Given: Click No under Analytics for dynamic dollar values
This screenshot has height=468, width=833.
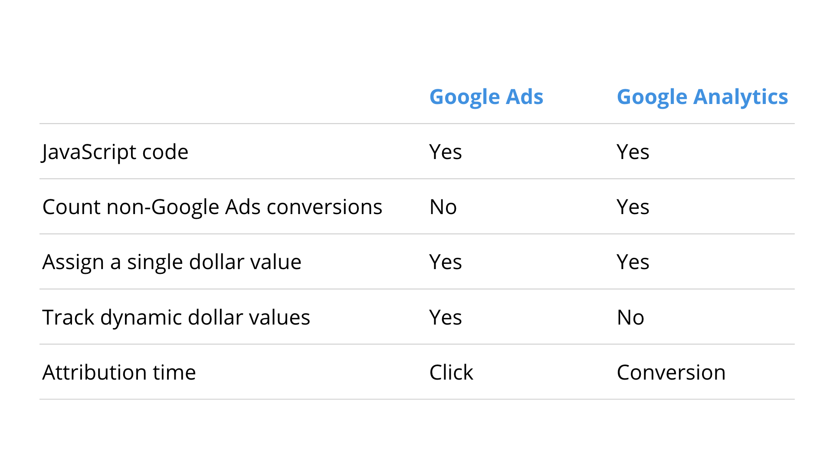Looking at the screenshot, I should click(x=630, y=318).
